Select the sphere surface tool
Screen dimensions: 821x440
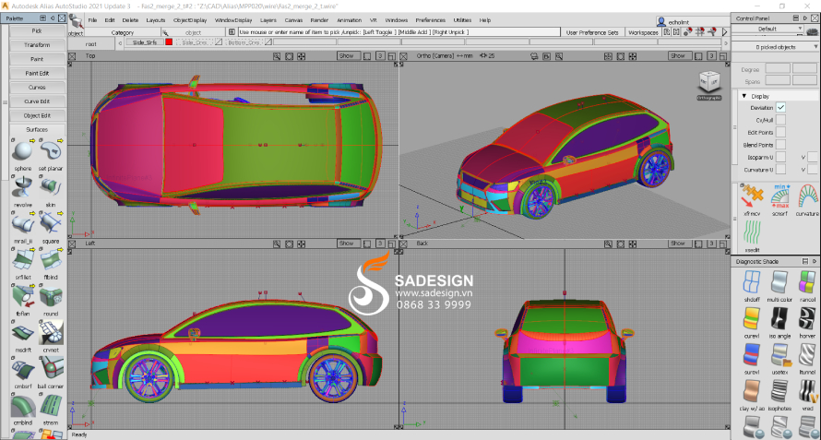click(22, 152)
